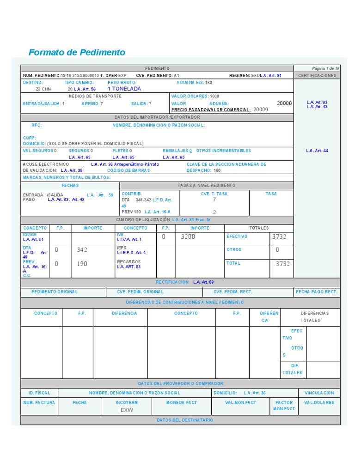Screen dimensions: 355x473
Task: Click the 1 TONELADA peso bruto value
Action: click(x=124, y=89)
